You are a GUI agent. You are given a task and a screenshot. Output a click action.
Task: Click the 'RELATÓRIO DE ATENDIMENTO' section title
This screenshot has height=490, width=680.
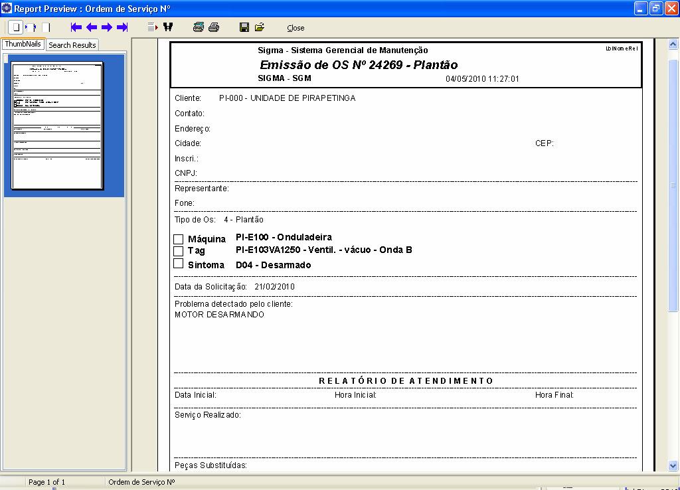[406, 380]
